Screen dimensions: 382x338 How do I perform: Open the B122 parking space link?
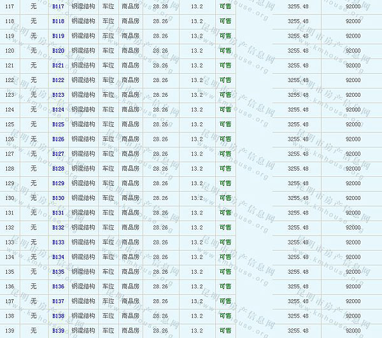pos(58,80)
